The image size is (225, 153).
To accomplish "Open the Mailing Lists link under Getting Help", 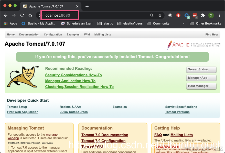I will point(181,135).
